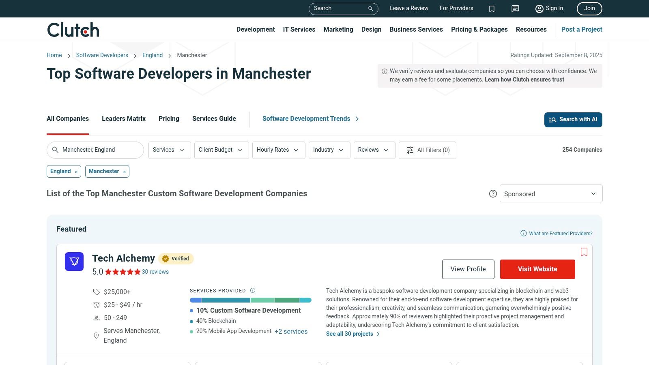Click the $25,000+ minimum project size
Image resolution: width=649 pixels, height=365 pixels.
tap(117, 292)
